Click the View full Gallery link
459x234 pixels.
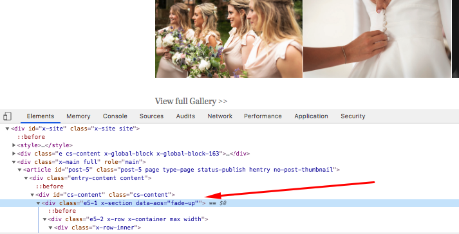pos(191,101)
